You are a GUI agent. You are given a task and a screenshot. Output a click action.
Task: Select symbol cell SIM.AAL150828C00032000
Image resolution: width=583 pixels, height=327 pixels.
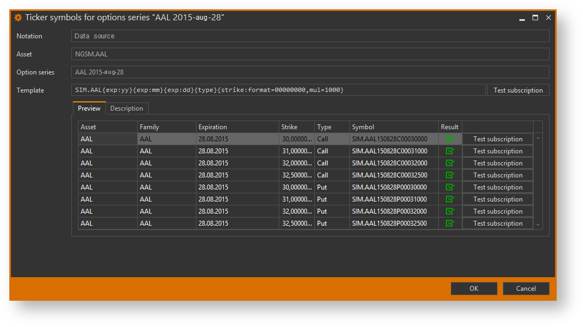point(394,163)
